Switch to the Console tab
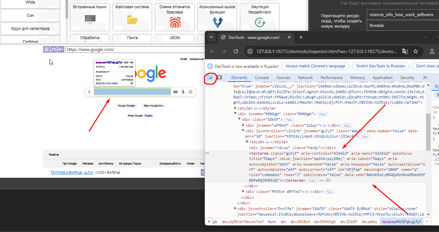 (x=261, y=78)
